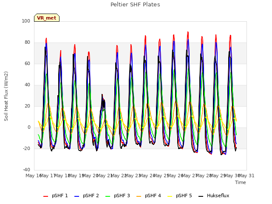Click the VR_met annotation label
This screenshot has width=272, height=204.
coord(47,18)
